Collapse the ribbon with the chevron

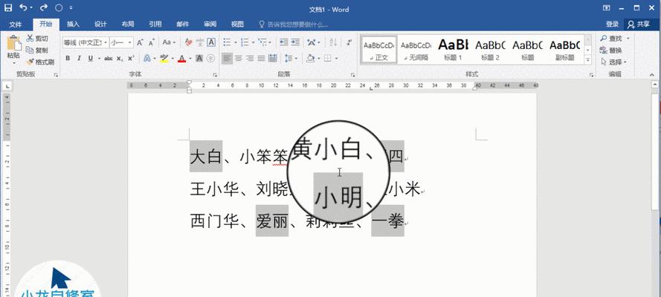(x=653, y=75)
